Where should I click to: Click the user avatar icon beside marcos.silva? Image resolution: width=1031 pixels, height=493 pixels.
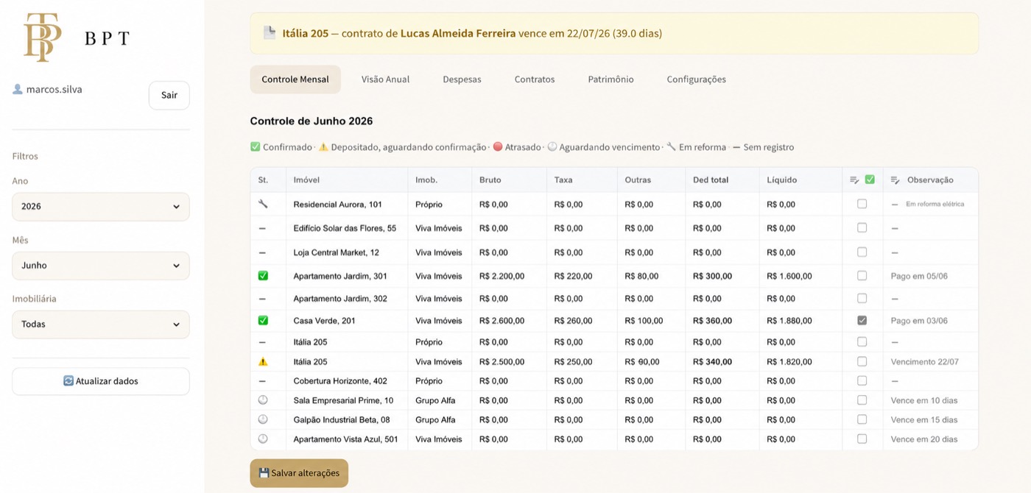pyautogui.click(x=18, y=89)
